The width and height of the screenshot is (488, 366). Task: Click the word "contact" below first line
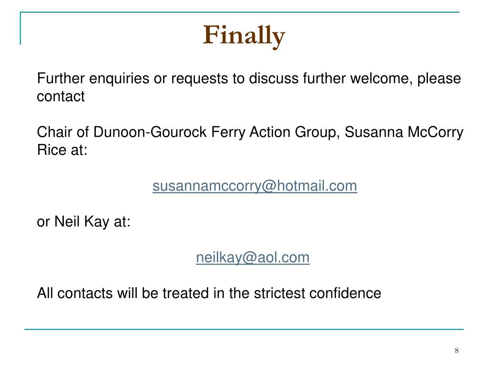61,96
